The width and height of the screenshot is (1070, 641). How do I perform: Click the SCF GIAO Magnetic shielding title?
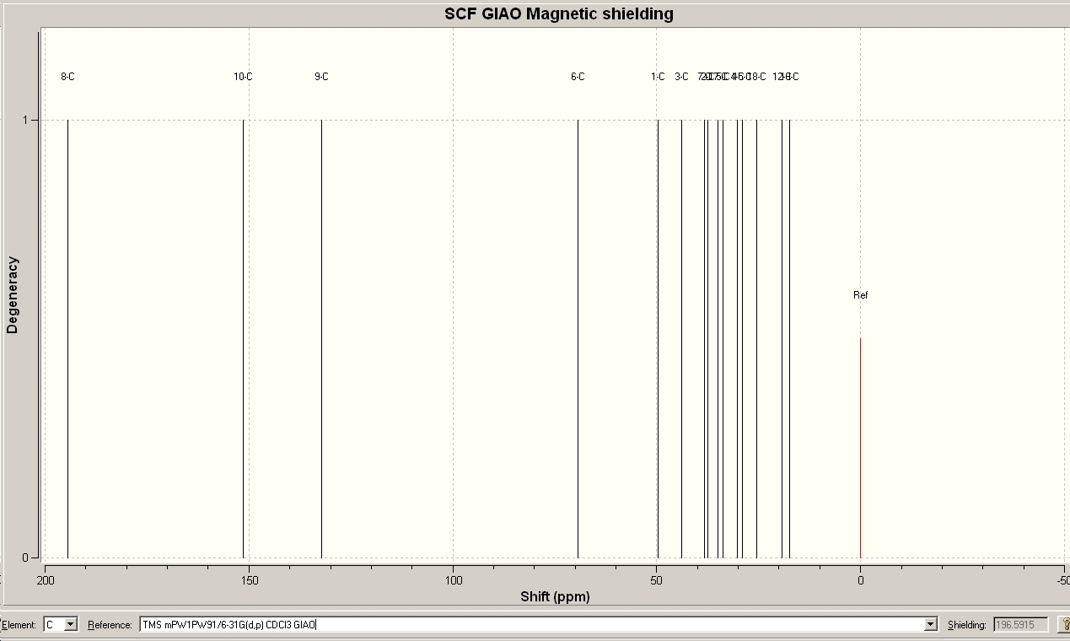[559, 13]
